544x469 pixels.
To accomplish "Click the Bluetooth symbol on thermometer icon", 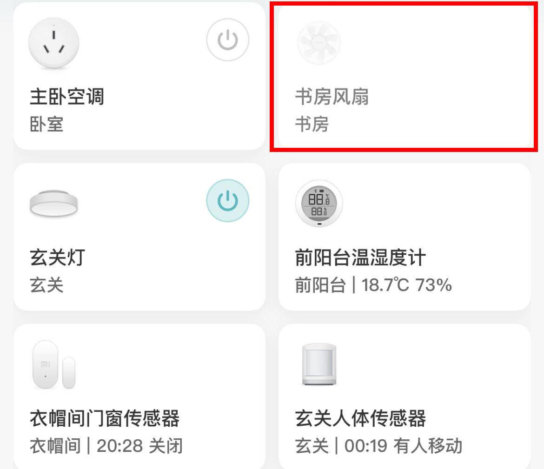I will pos(316,191).
